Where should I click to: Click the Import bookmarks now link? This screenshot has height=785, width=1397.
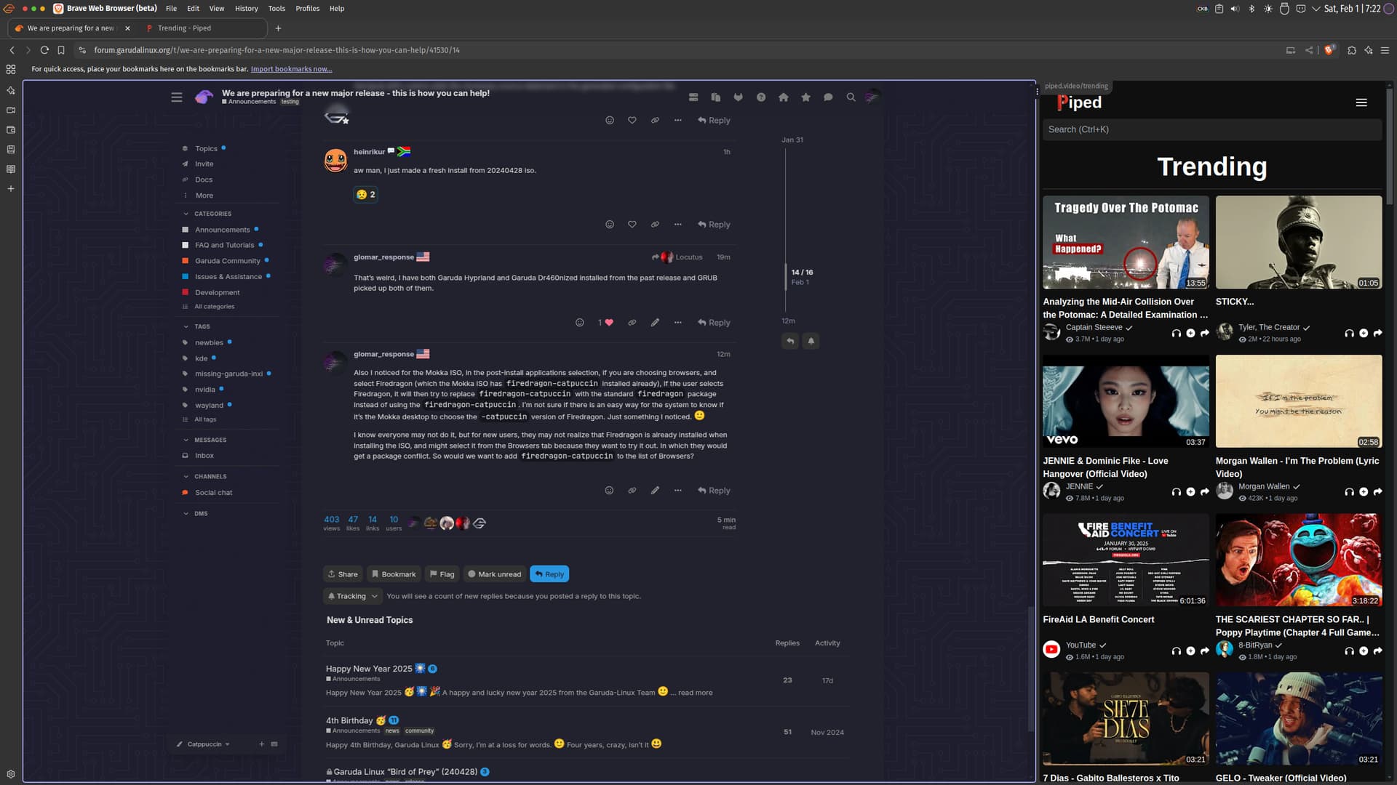coord(291,69)
